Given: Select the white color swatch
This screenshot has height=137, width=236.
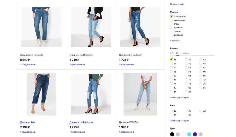Looking at the screenshot, I should (183, 134).
